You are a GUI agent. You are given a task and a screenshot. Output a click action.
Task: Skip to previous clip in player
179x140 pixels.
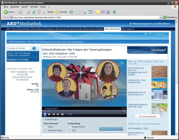(54, 114)
